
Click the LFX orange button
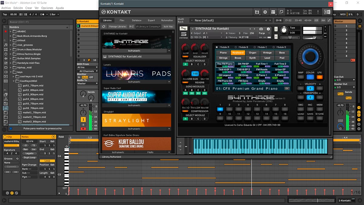click(319, 77)
